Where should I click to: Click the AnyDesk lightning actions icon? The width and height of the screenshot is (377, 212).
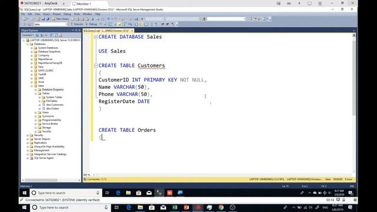[299, 4]
